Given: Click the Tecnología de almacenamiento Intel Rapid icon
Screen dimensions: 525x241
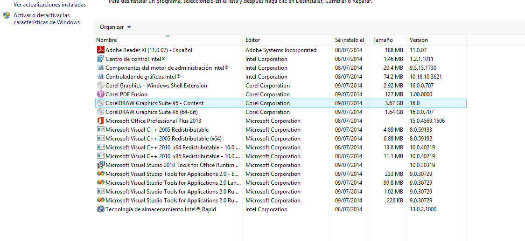Looking at the screenshot, I should click(x=100, y=209).
